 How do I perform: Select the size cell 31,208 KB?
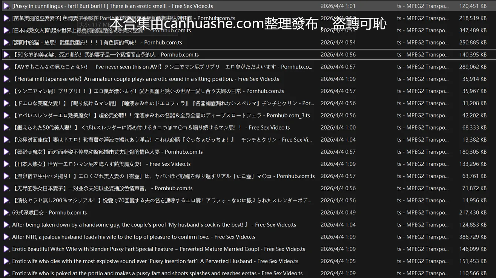(475, 103)
